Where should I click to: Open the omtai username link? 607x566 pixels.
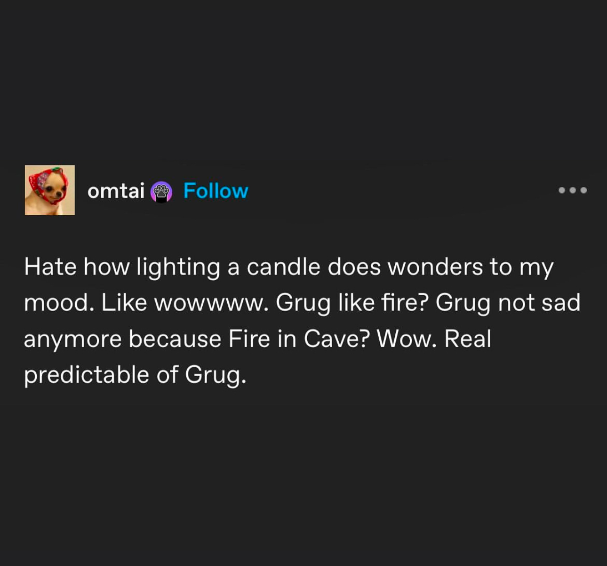pos(116,191)
